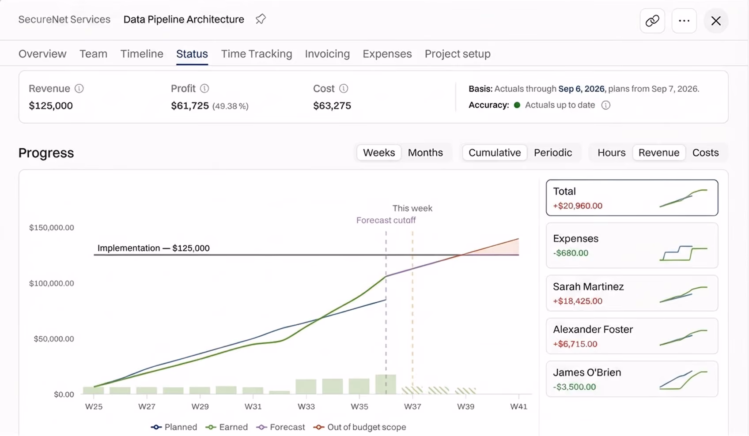Show Hours in the progress chart
This screenshot has width=749, height=436.
point(611,152)
